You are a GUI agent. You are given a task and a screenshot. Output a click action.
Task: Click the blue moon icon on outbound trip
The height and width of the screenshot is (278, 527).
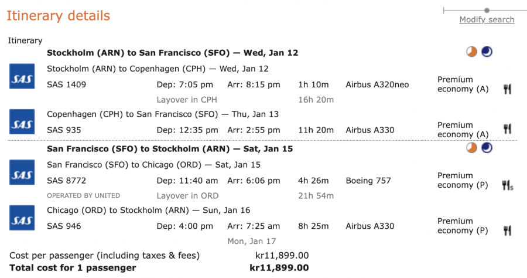click(x=487, y=52)
